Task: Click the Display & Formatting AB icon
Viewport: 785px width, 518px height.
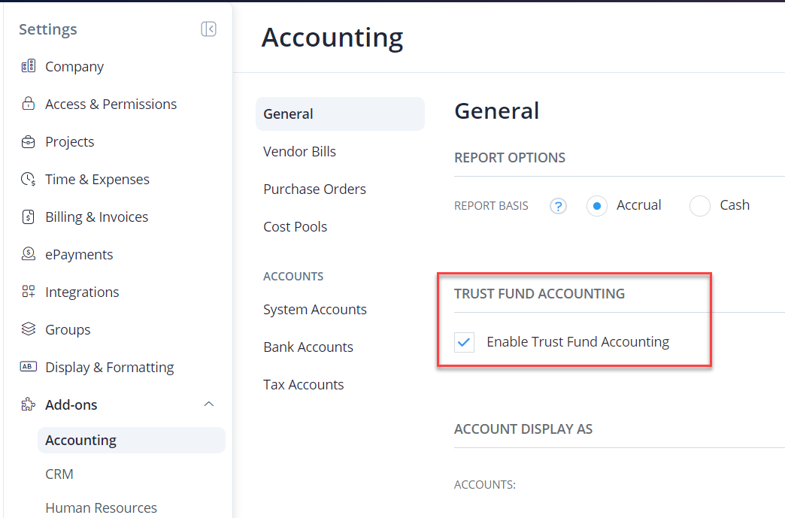Action: click(x=28, y=367)
